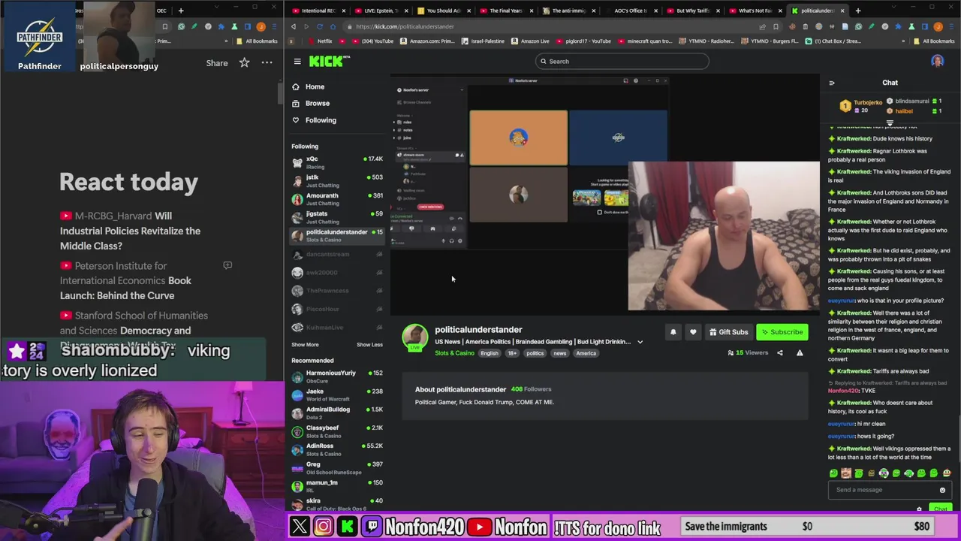Viewport: 961px width, 541px height.
Task: Open Greg recommended channel
Action: 337,467
